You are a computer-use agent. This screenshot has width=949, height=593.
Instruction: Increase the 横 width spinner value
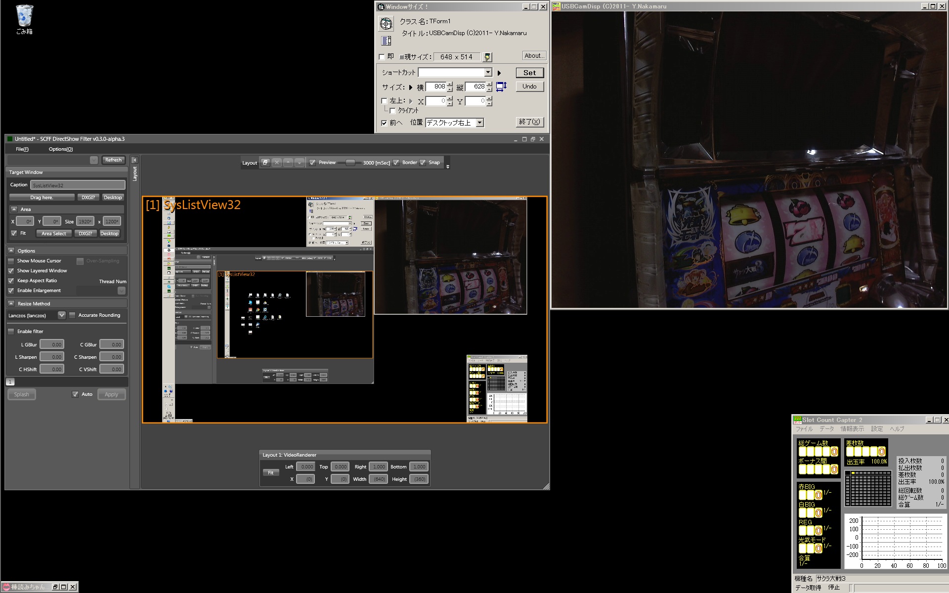(449, 85)
